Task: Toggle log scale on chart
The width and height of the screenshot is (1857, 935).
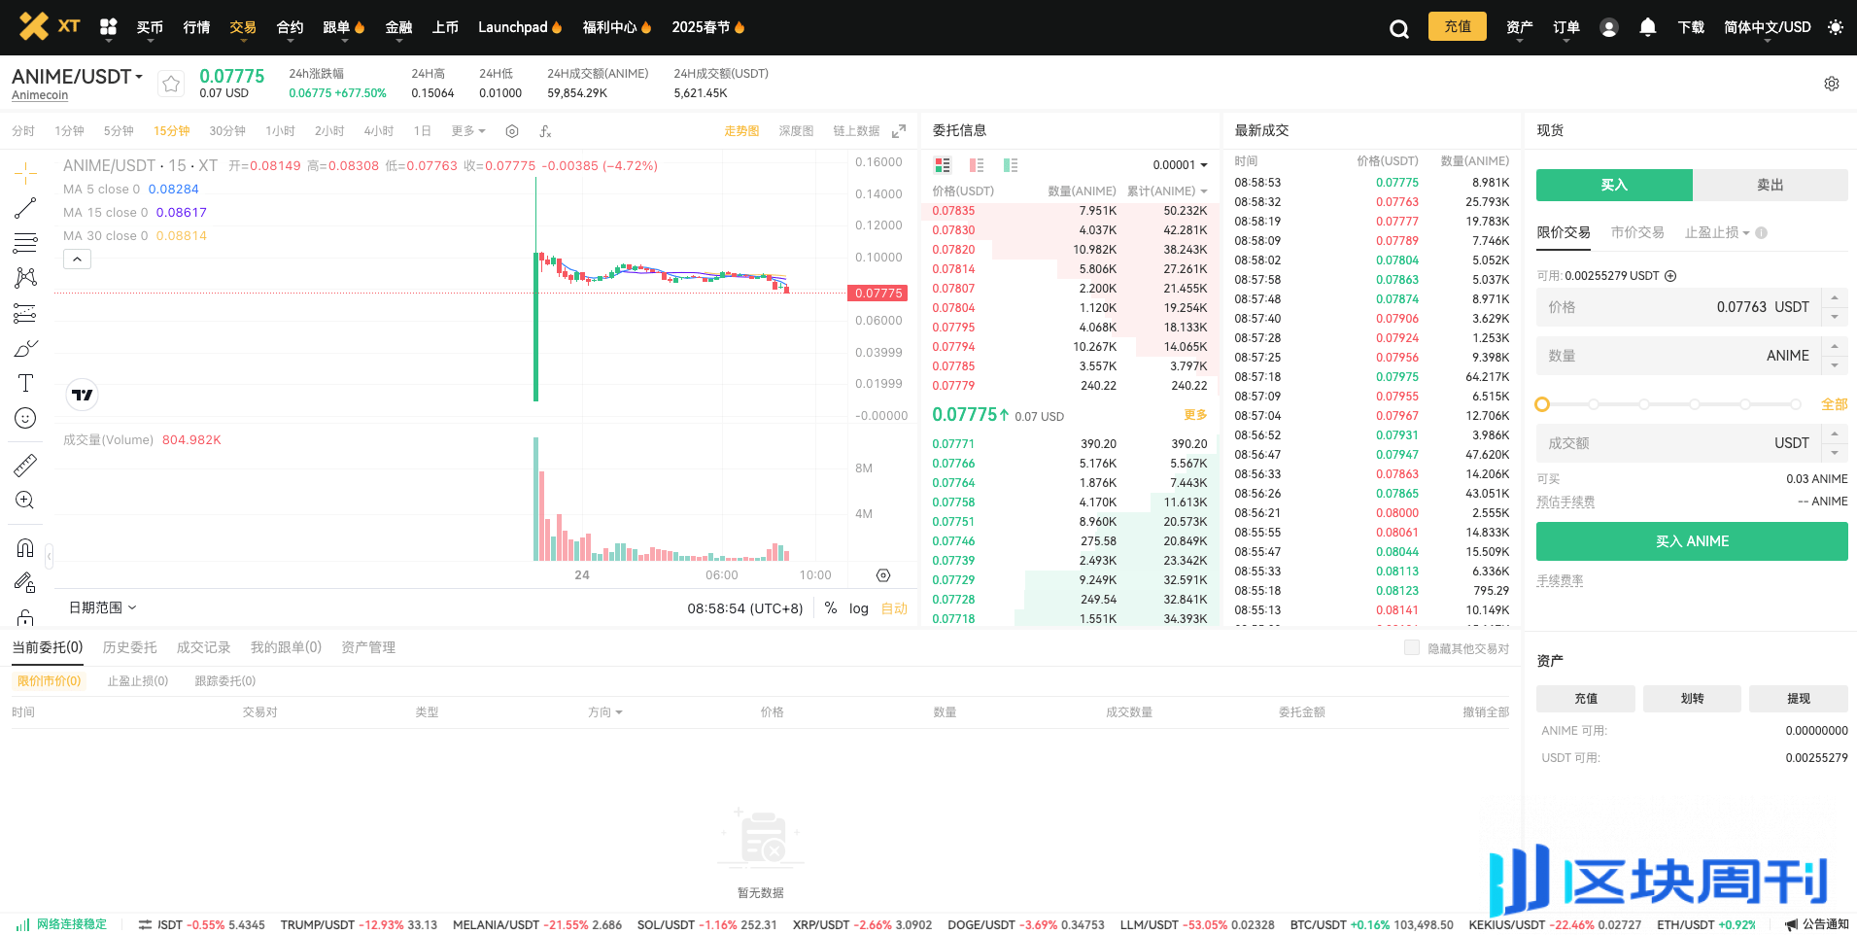Action: pyautogui.click(x=858, y=608)
